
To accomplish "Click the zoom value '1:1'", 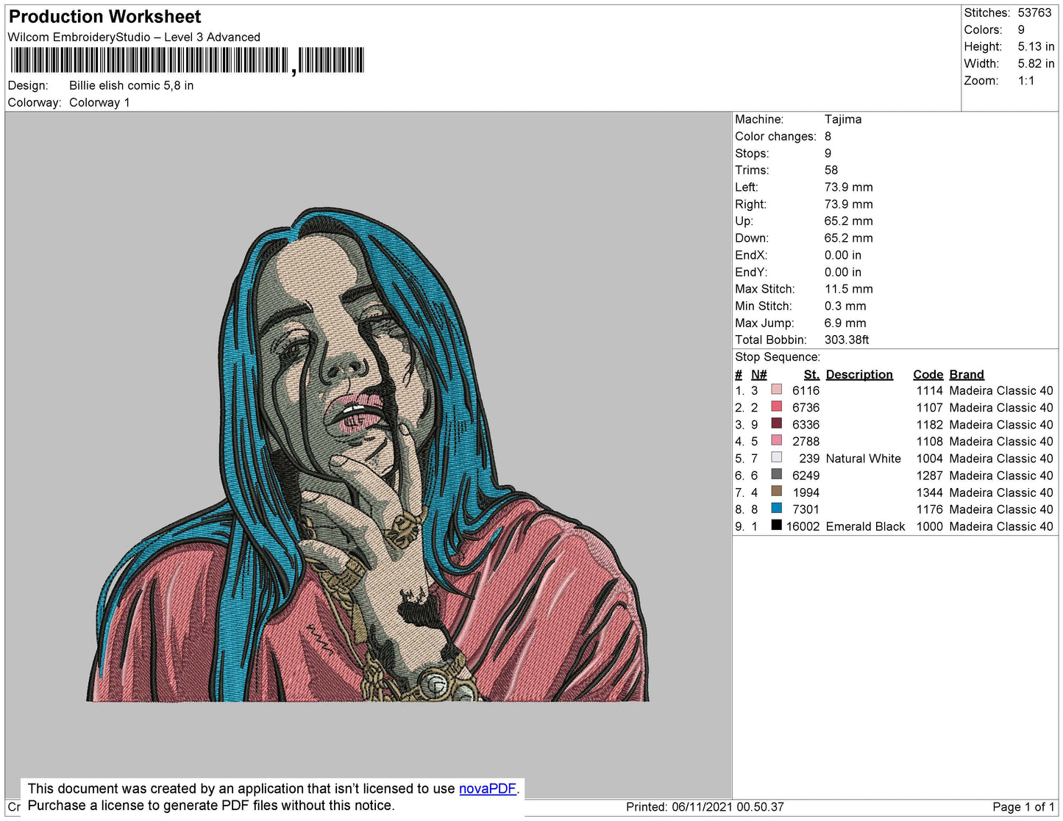I will tap(1026, 81).
